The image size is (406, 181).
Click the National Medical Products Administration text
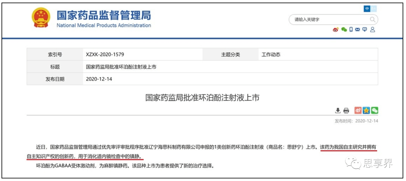(x=104, y=25)
